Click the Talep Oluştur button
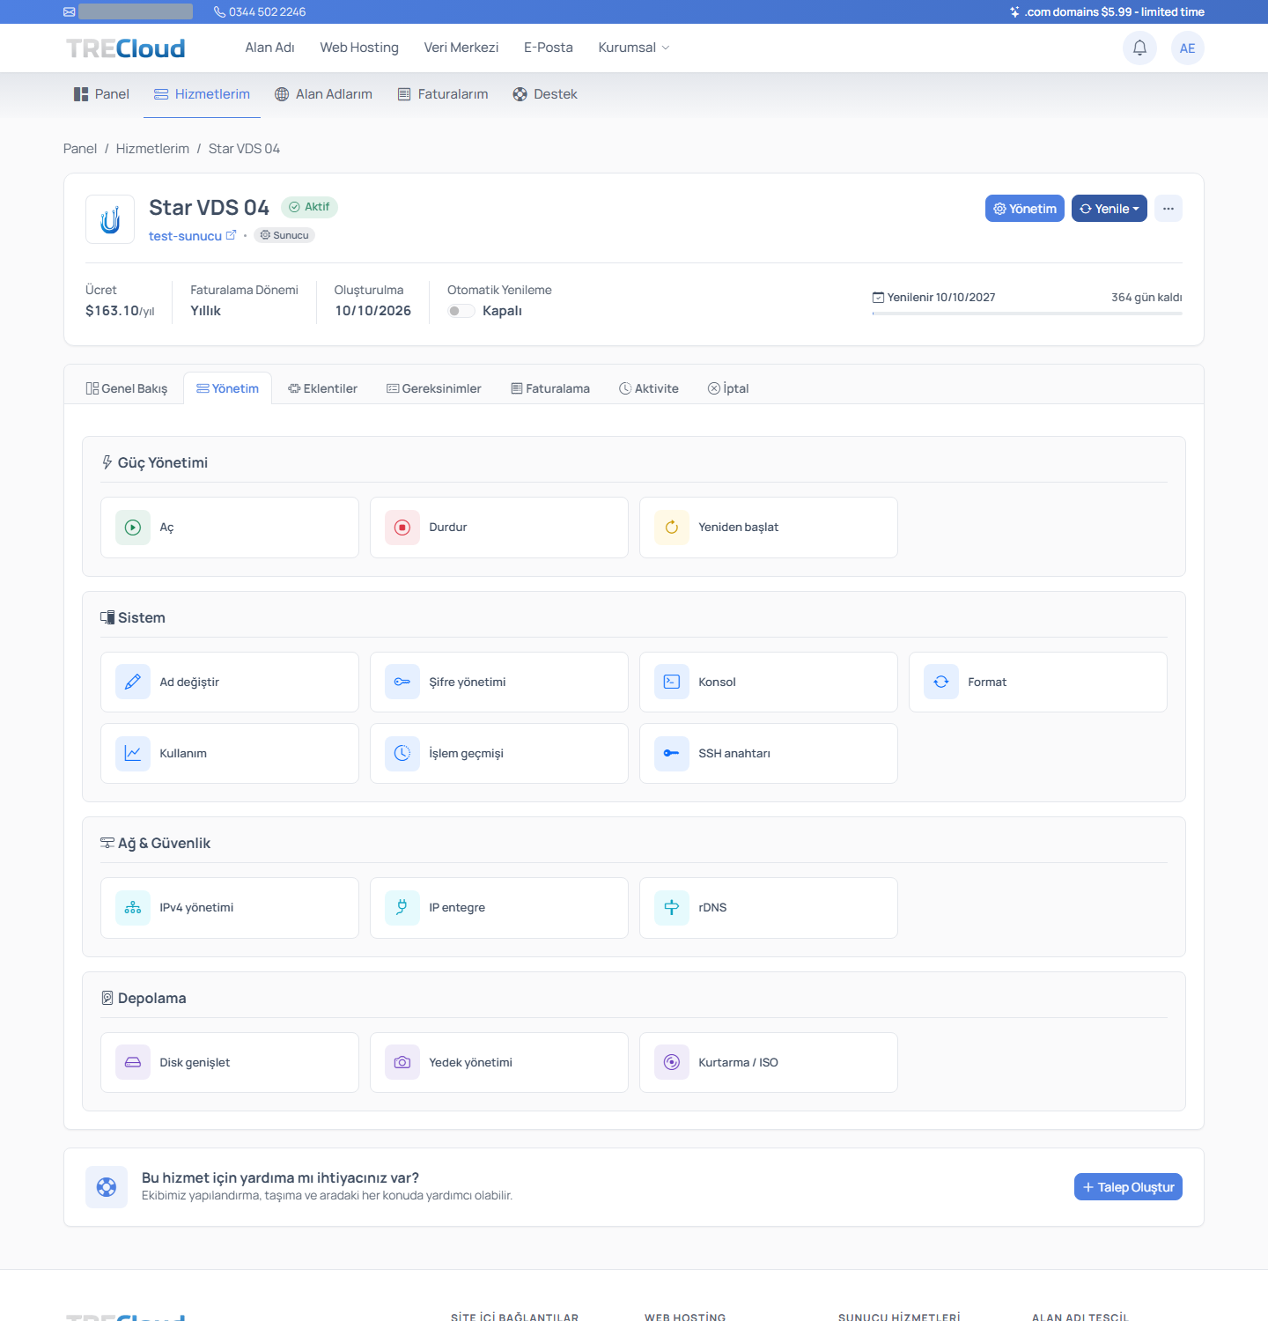This screenshot has height=1321, width=1268. point(1128,1187)
